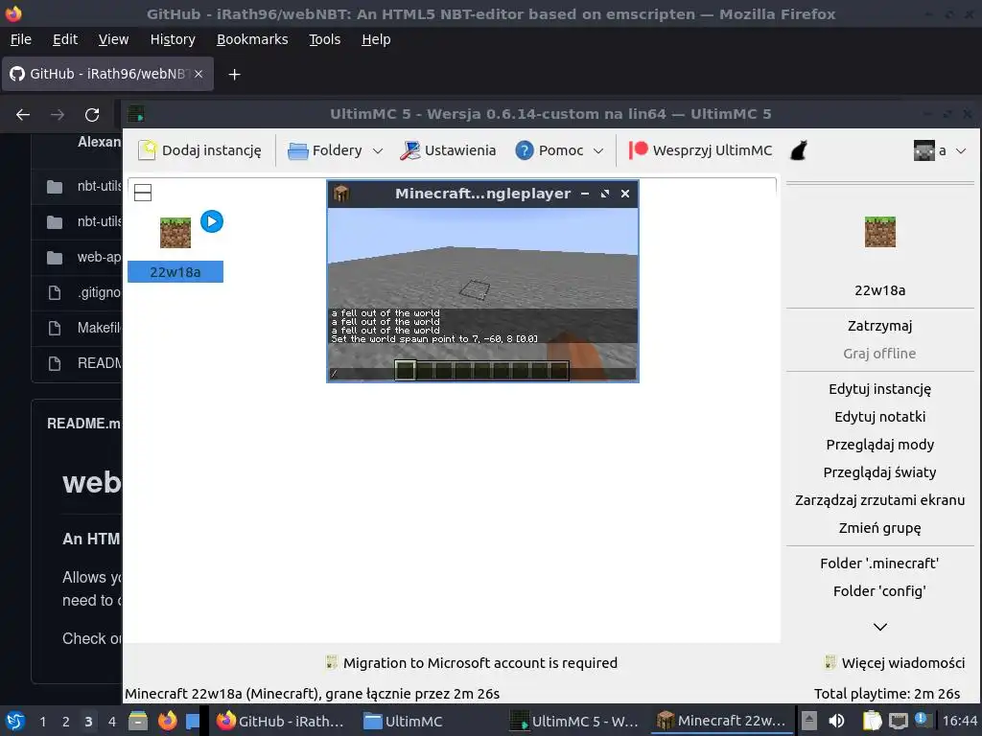Viewport: 982px width, 736px height.
Task: Open Przeglądaj światy
Action: (x=880, y=472)
